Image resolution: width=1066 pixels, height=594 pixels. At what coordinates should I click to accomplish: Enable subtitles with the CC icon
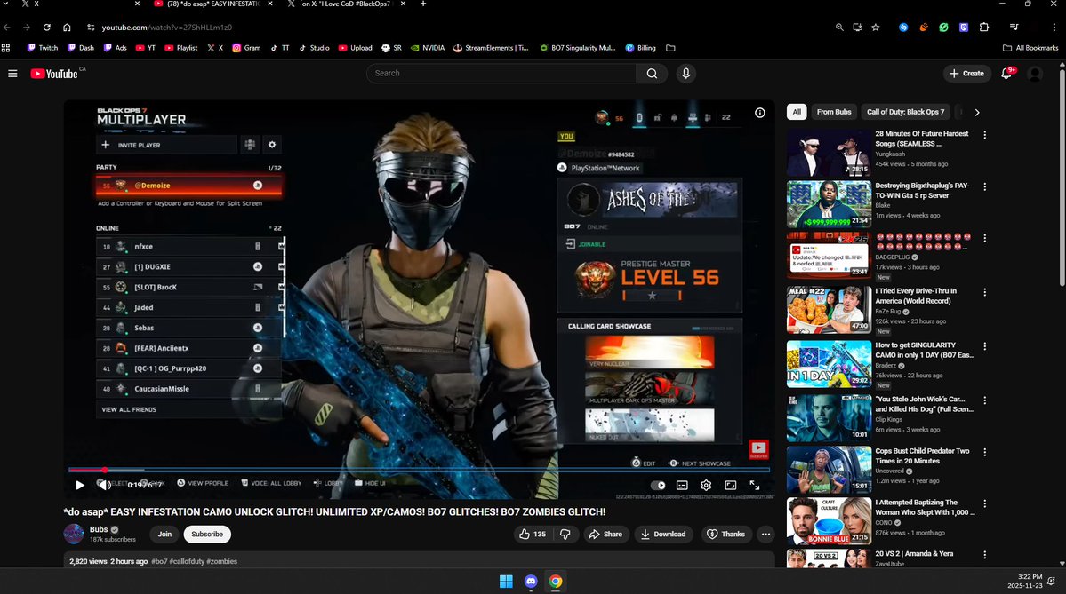681,485
